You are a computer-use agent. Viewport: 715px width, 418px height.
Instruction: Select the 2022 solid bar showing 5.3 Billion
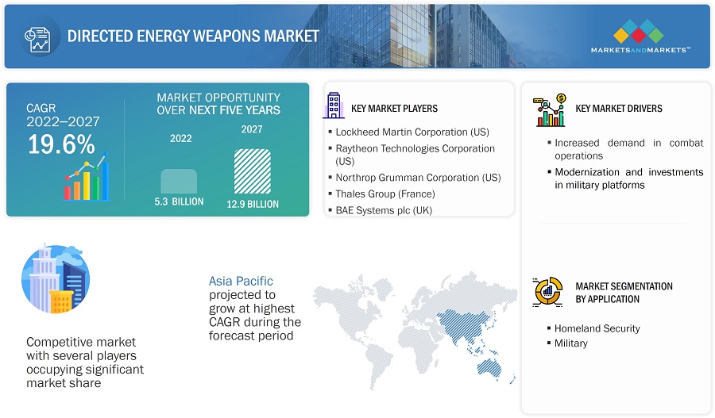(x=179, y=180)
